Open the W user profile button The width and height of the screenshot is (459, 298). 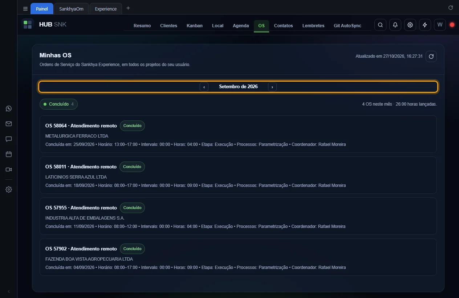click(x=440, y=25)
